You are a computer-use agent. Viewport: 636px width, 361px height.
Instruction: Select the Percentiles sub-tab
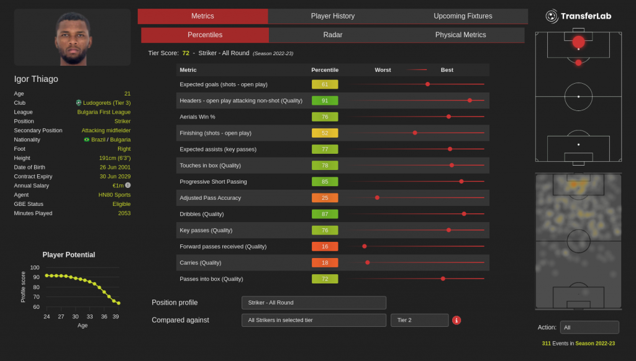[x=205, y=35]
